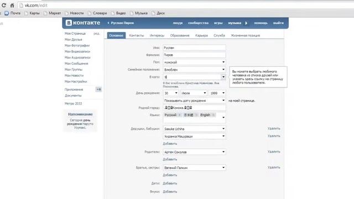354x199 pixels.
Task: Open the birthday day dropdown showing 30
Action: 171,93
